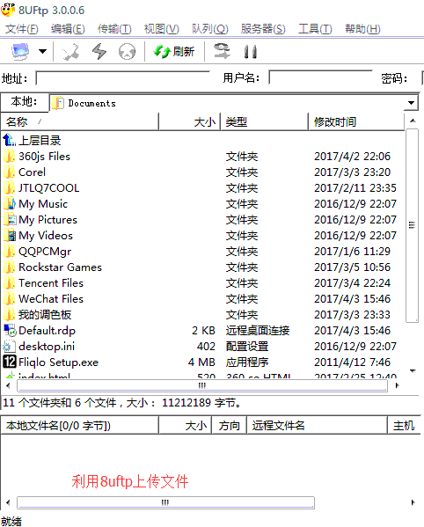
Task: Click the file list vertical scrollbar thumb
Action: pyautogui.click(x=412, y=225)
